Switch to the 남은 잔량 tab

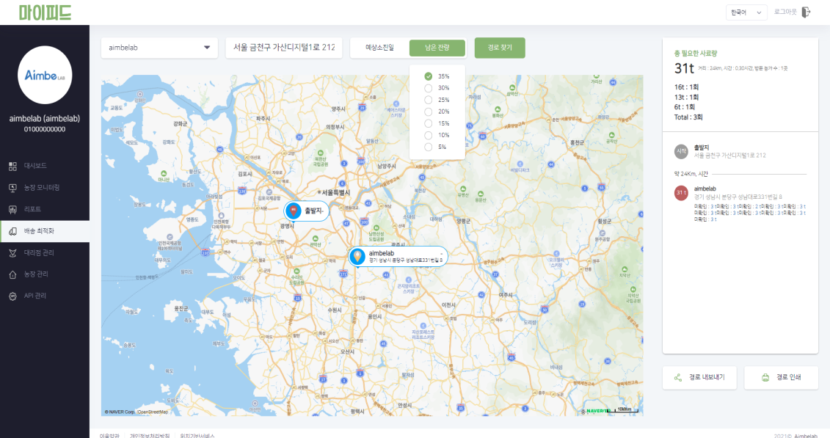437,48
